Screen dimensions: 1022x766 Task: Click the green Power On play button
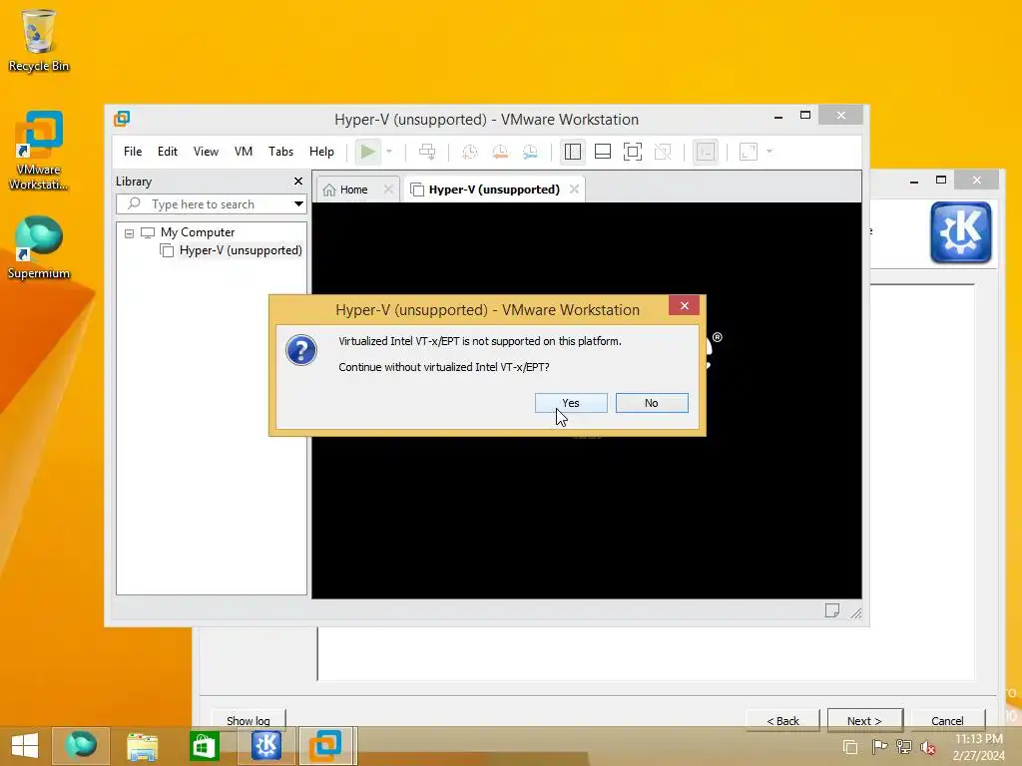pos(367,152)
